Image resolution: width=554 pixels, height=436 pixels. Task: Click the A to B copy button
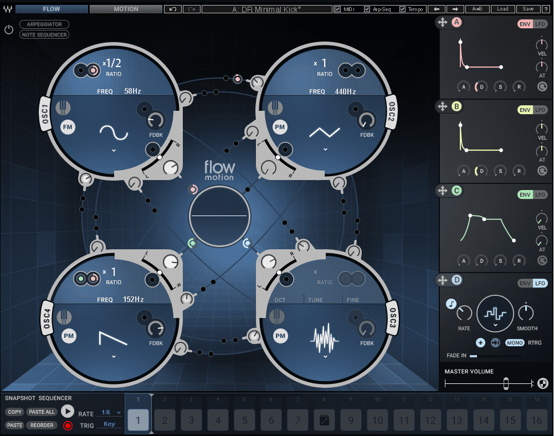tap(477, 9)
